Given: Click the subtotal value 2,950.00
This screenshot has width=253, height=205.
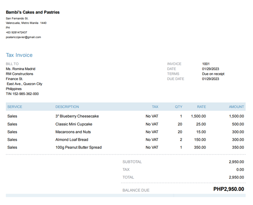Looking at the screenshot, I should click(237, 162).
